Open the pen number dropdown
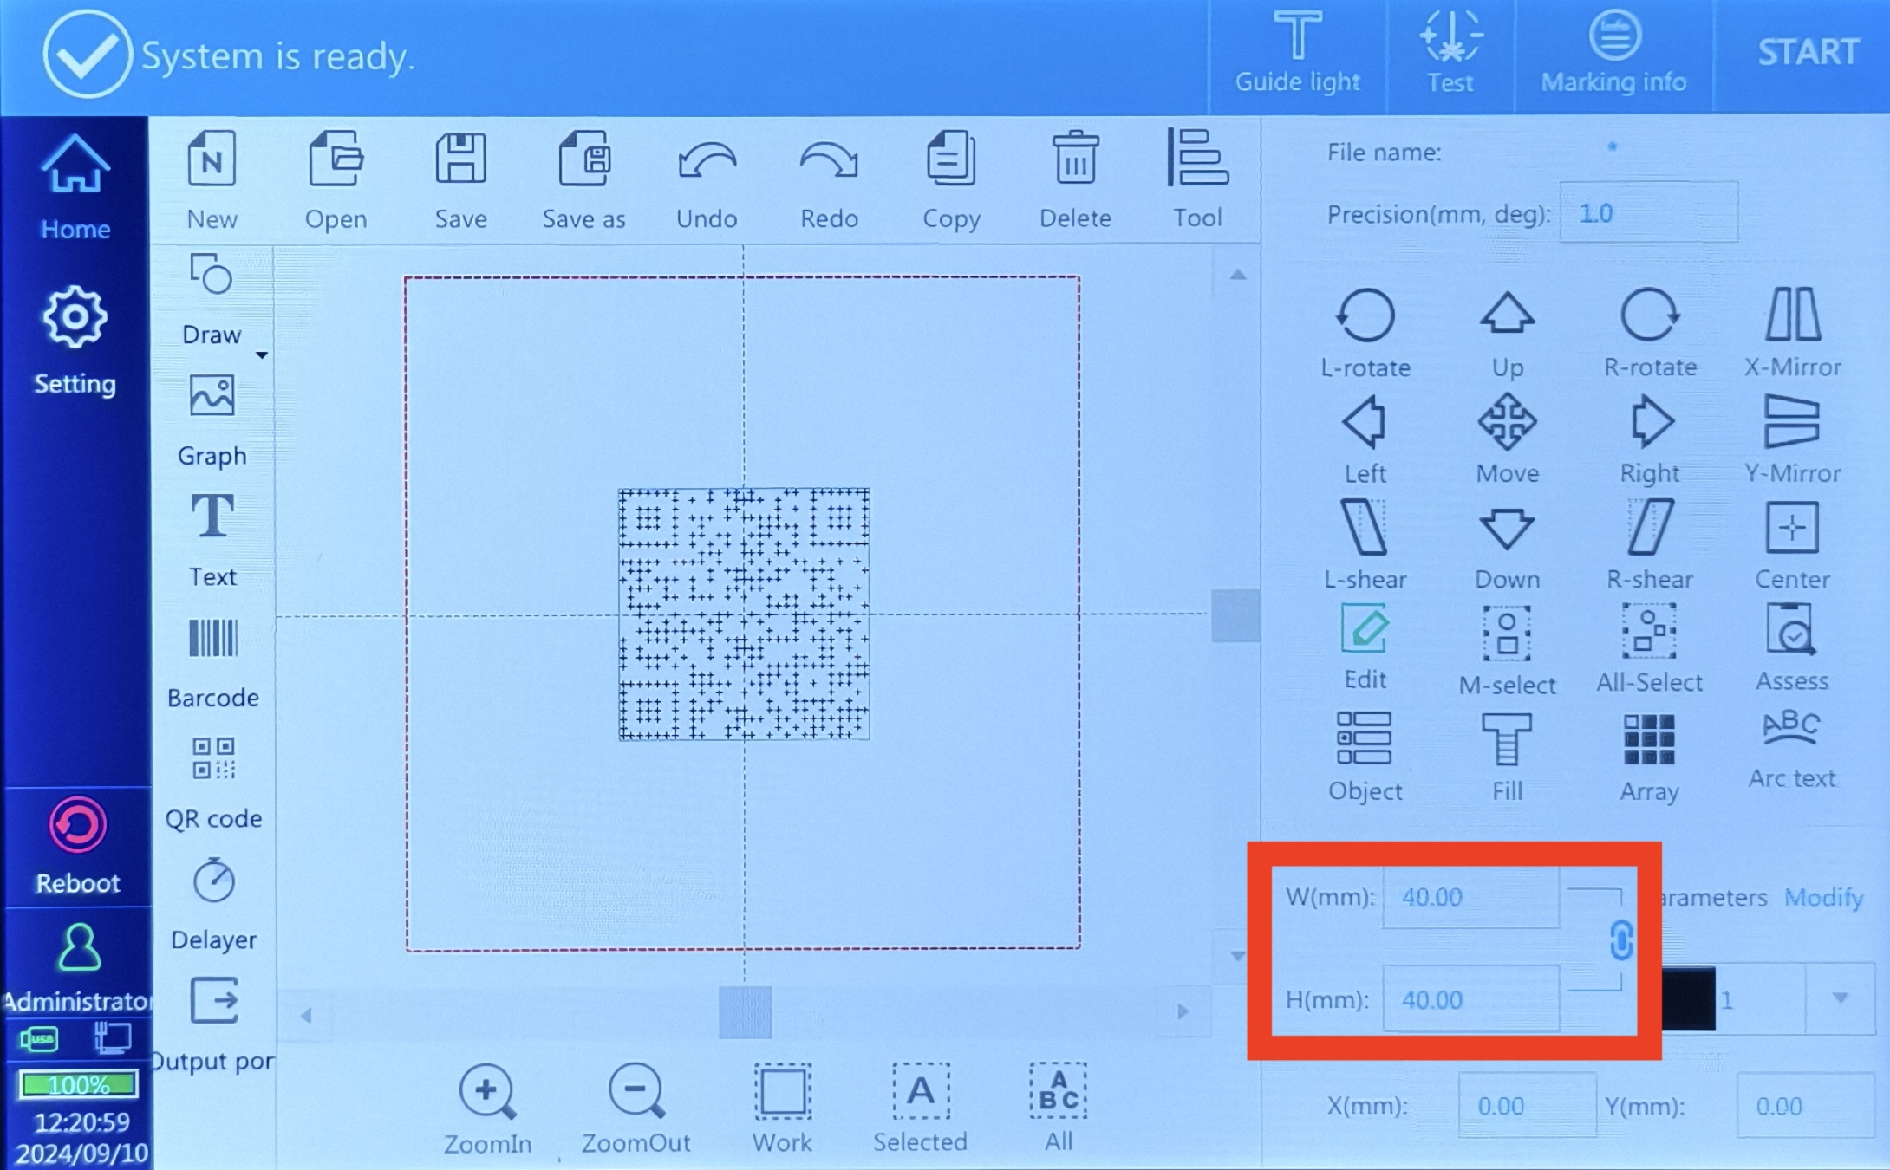Viewport: 1890px width, 1170px height. [x=1839, y=998]
